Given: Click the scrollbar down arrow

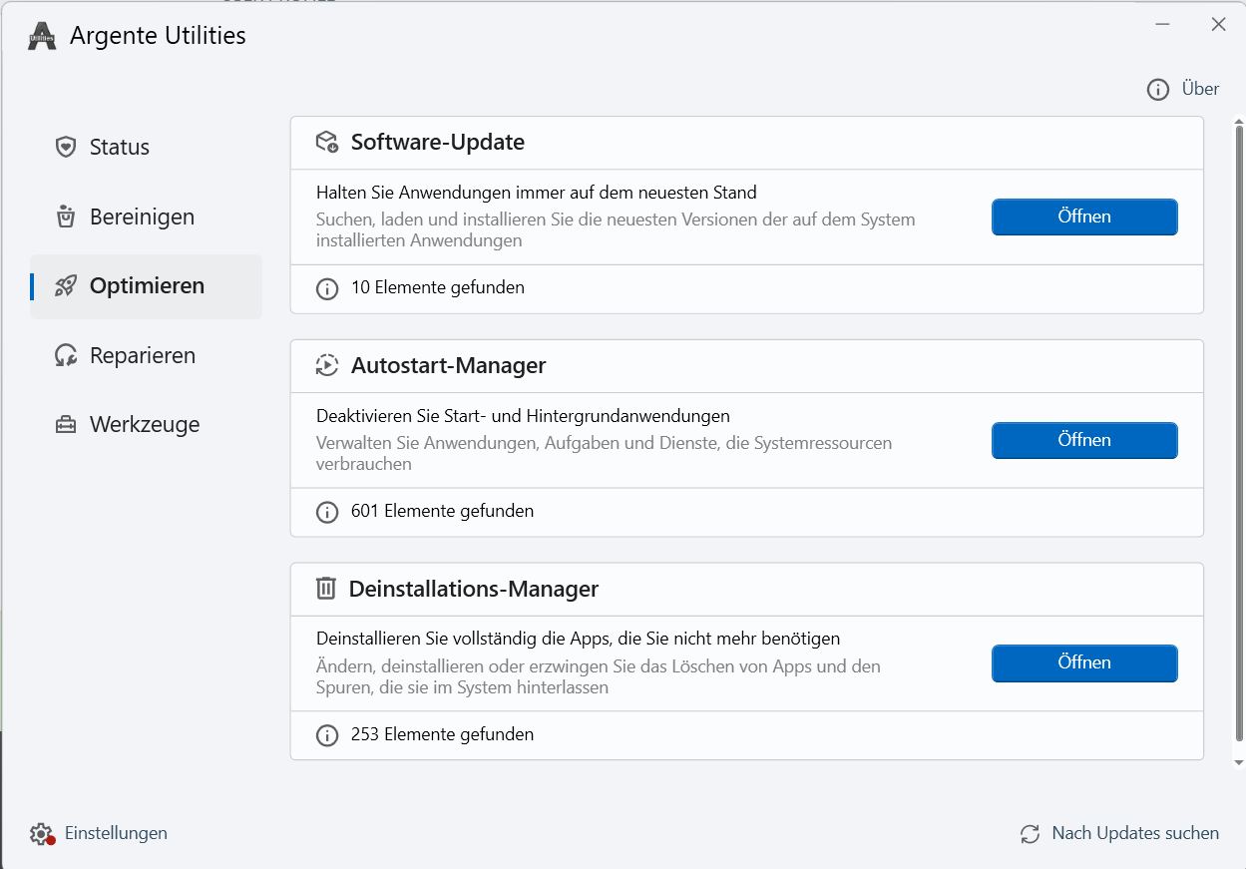Looking at the screenshot, I should click(1239, 762).
